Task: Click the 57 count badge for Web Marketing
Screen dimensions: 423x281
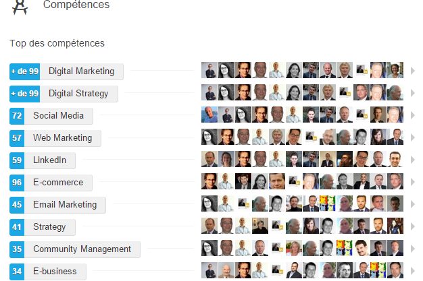Action: point(17,138)
